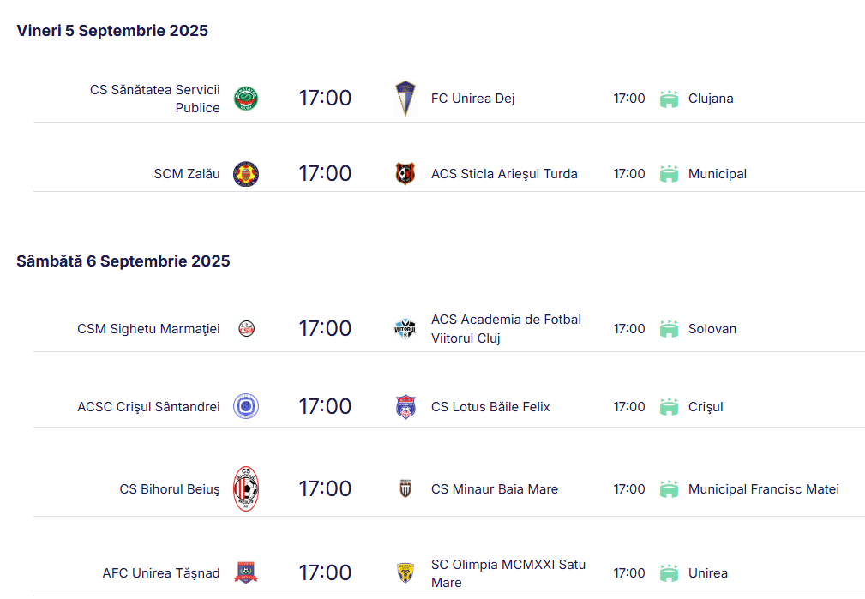Click the 17:00 time of Bihorul–Minaur match
Viewport: 865px width, 599px height.
325,489
